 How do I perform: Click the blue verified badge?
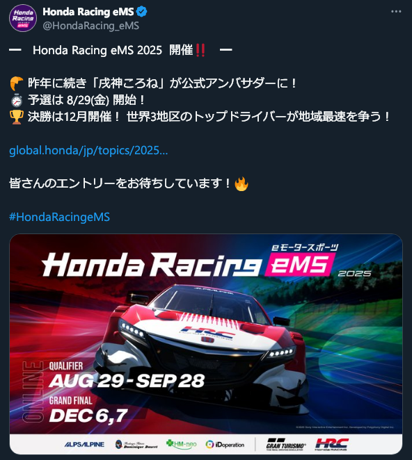142,12
